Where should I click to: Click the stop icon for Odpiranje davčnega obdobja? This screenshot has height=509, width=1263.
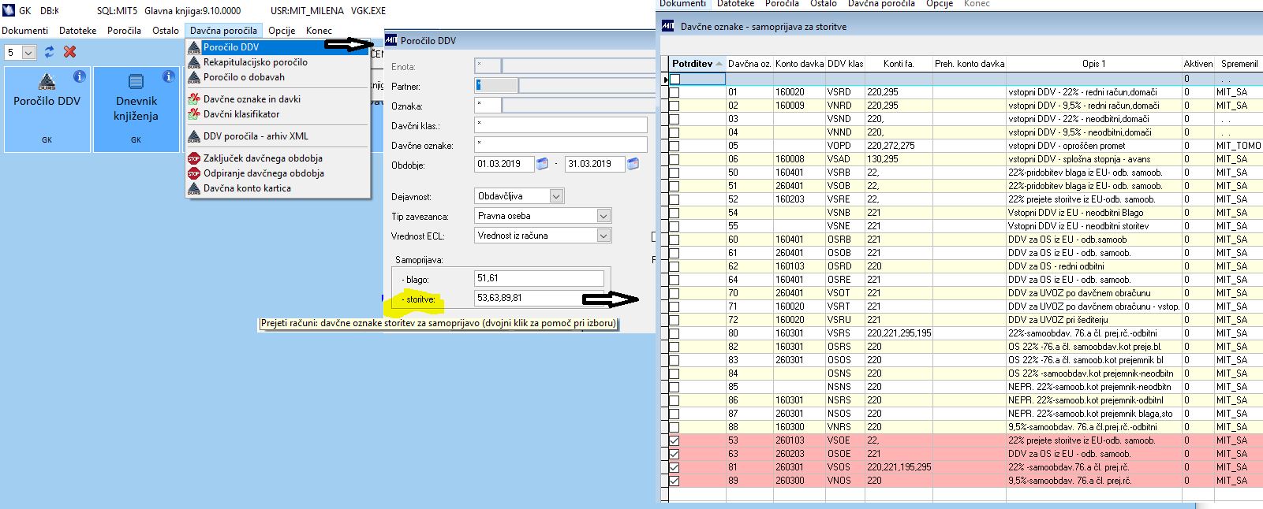[194, 173]
